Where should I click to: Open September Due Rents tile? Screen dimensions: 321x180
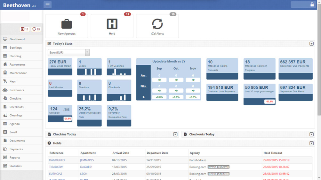(x=295, y=92)
